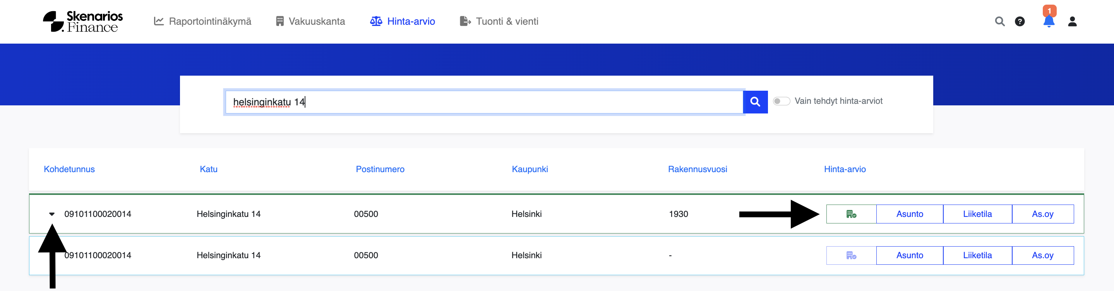The image size is (1114, 291).
Task: Click the Skenarios Finance logo
Action: [82, 22]
